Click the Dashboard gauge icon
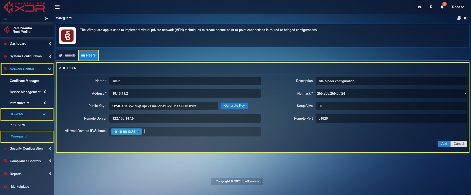 pos(5,43)
